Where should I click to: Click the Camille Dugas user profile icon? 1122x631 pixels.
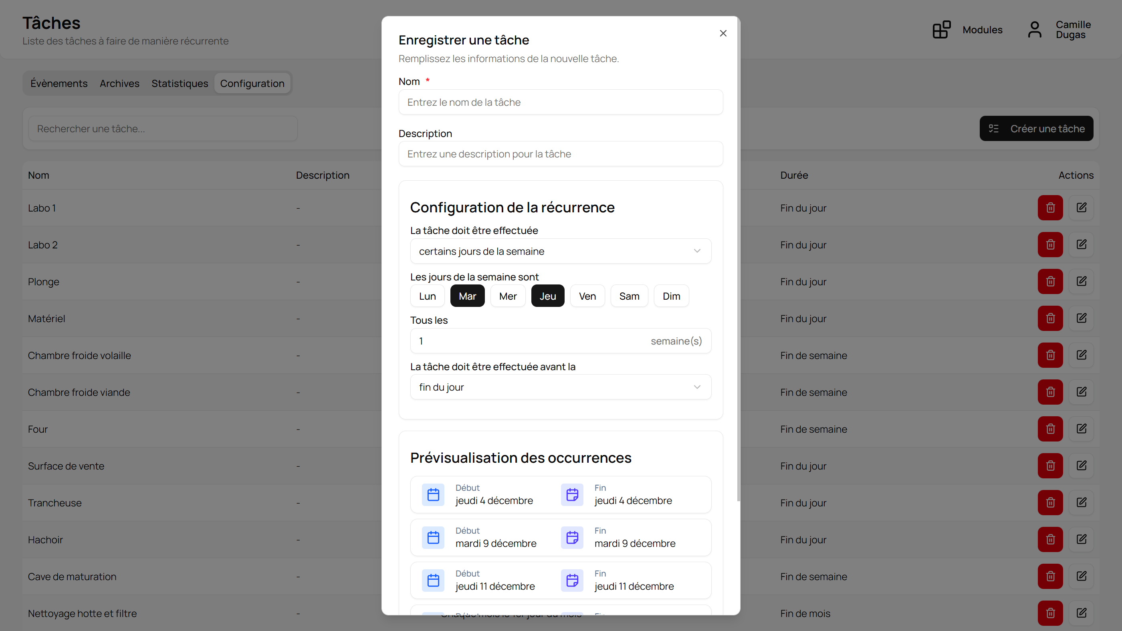pos(1035,30)
